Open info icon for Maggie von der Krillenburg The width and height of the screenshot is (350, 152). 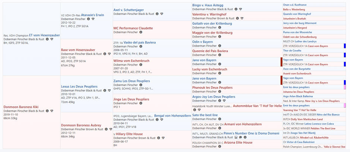point(220,37)
